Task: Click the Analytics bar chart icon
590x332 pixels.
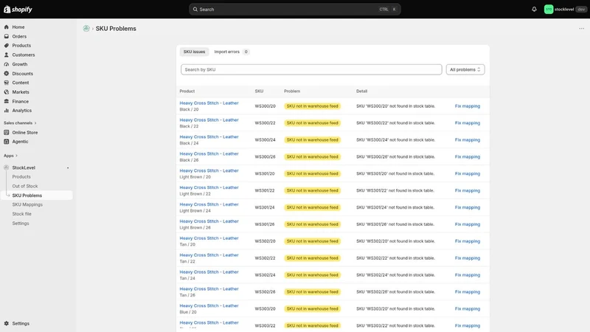Action: [x=7, y=111]
